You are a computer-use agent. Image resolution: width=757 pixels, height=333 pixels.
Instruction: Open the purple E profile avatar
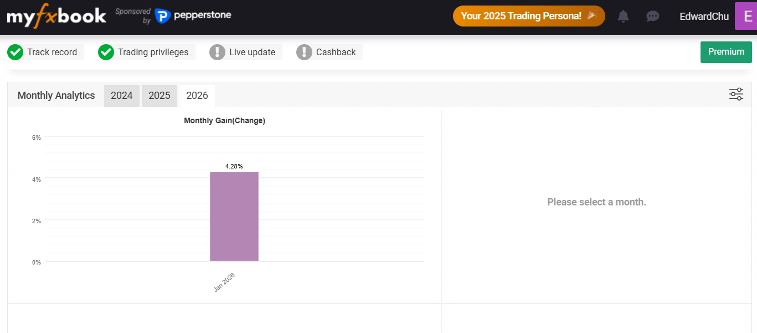coord(745,16)
